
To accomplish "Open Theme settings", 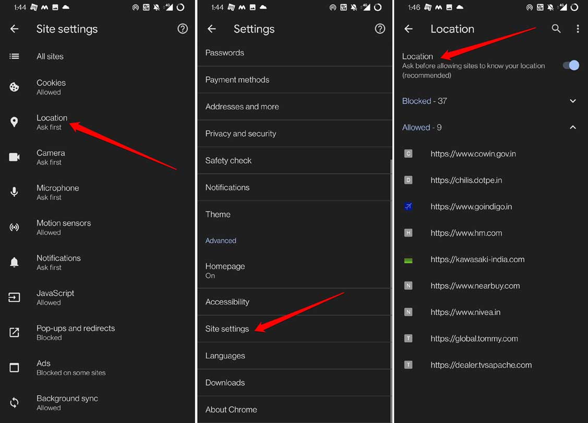I will 295,214.
